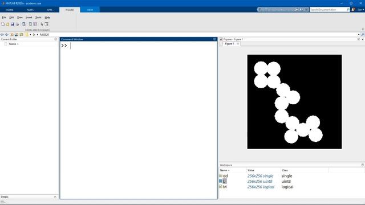365x205 pixels.
Task: Click the D: drive in address bar
Action: click(x=34, y=35)
